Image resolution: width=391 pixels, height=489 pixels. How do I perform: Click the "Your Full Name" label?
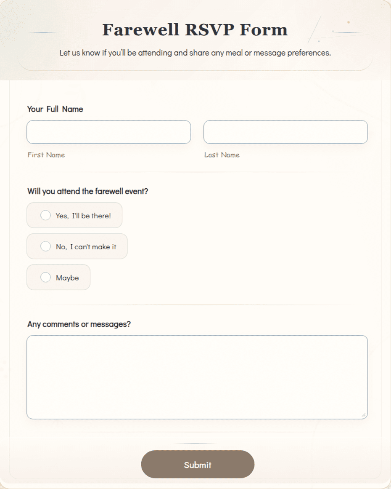tap(55, 109)
